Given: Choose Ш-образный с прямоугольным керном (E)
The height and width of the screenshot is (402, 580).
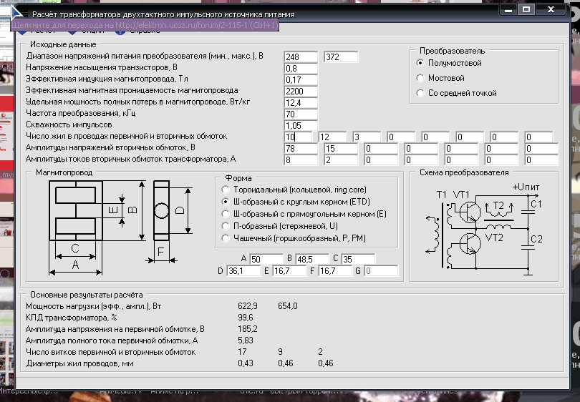Looking at the screenshot, I should coord(226,214).
